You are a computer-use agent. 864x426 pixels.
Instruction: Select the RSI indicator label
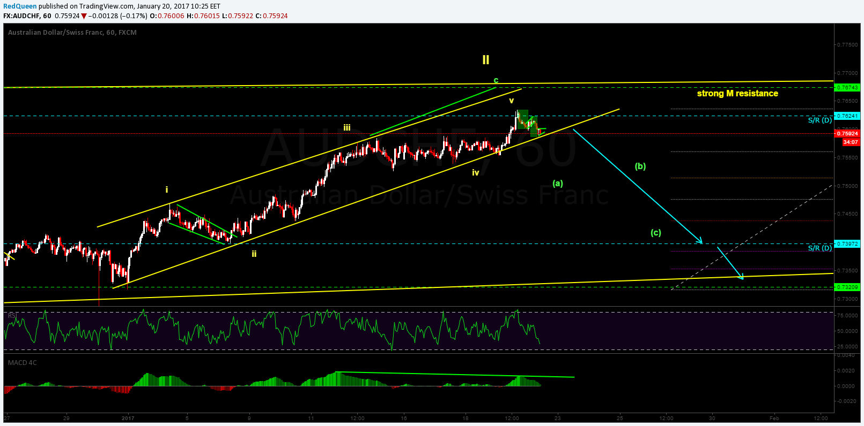[x=12, y=315]
